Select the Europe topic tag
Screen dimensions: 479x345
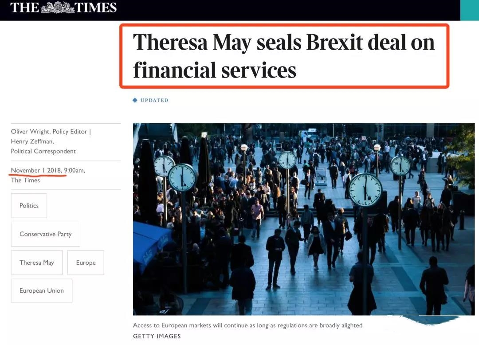click(86, 263)
